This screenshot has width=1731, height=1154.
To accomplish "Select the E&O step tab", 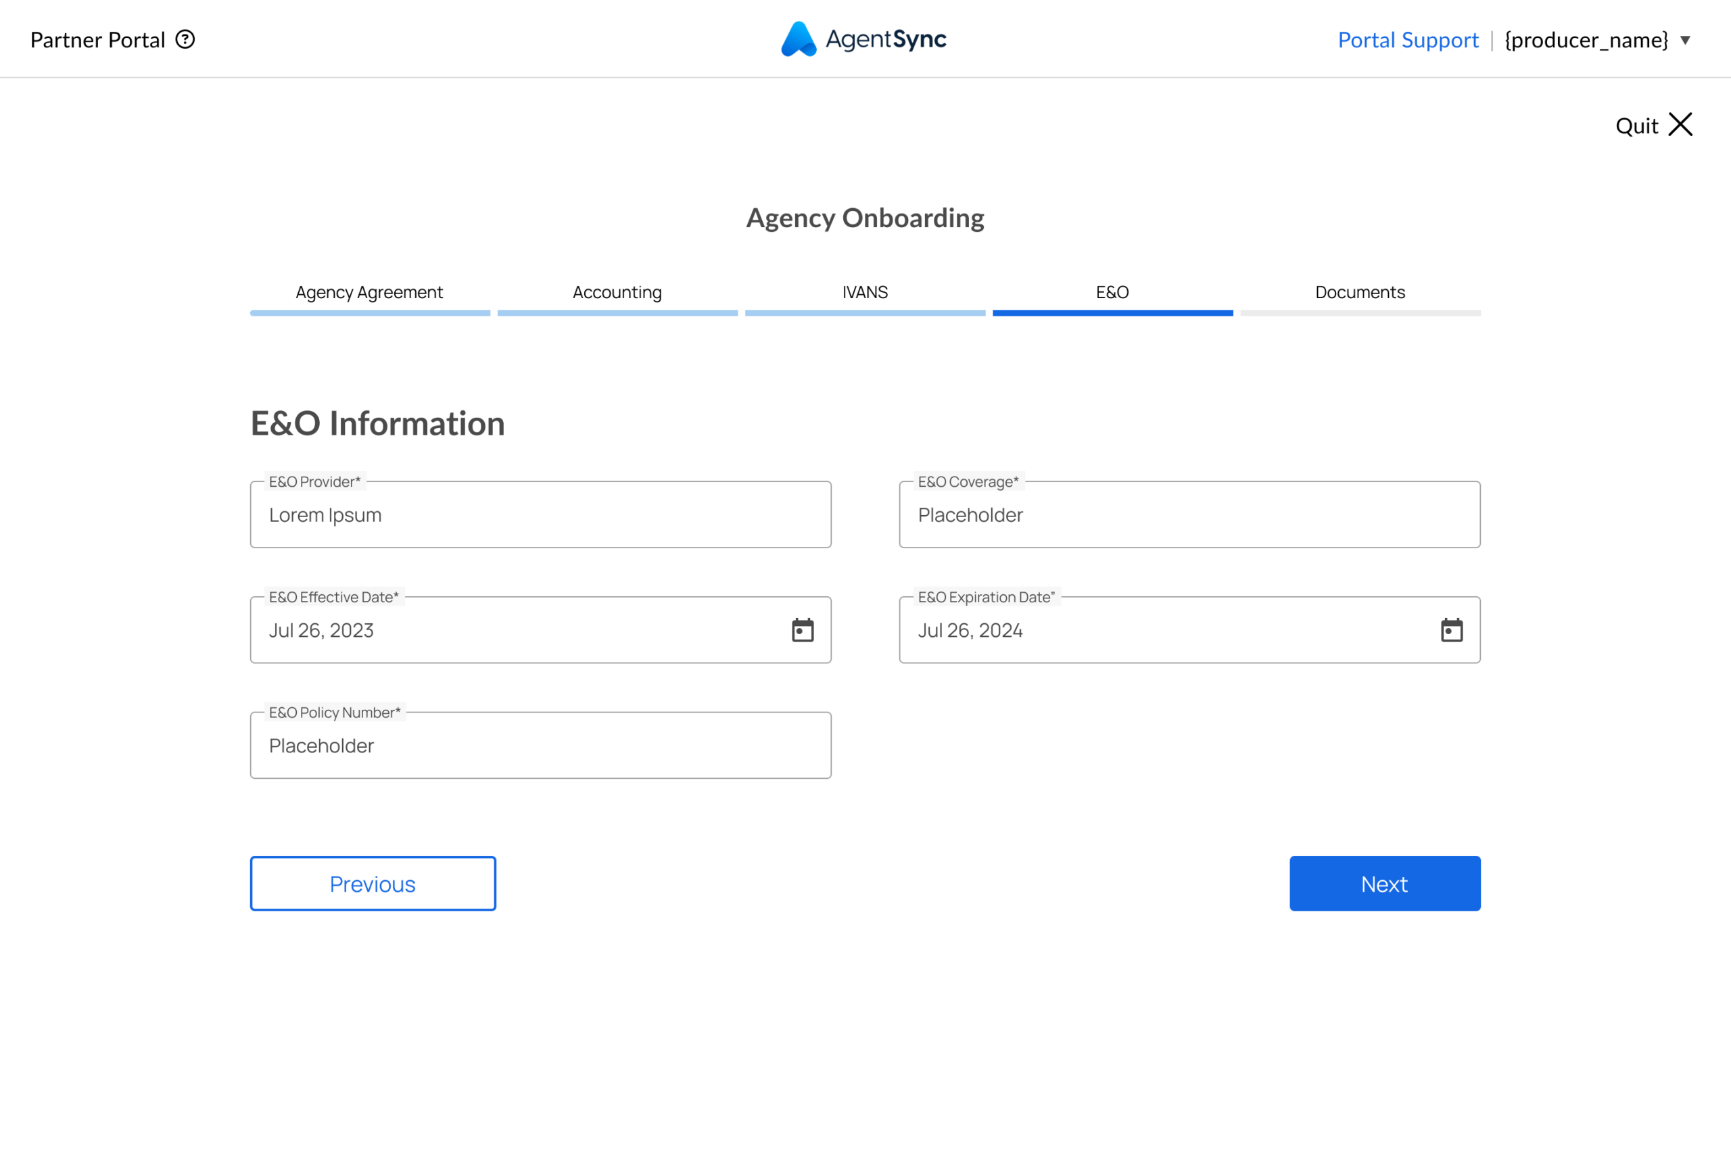I will (x=1112, y=293).
